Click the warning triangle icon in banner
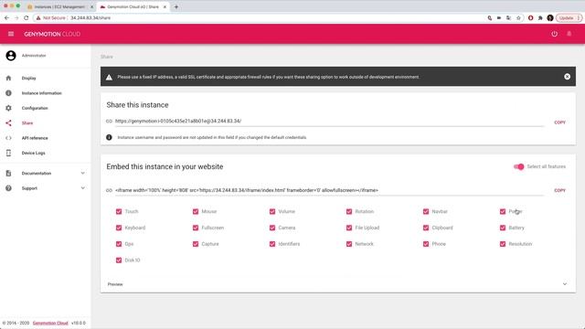The width and height of the screenshot is (585, 329). (109, 77)
